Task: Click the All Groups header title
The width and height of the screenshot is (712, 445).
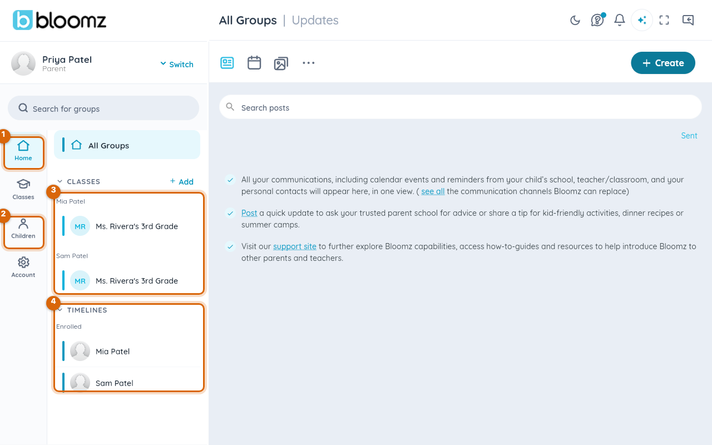Action: click(x=248, y=20)
